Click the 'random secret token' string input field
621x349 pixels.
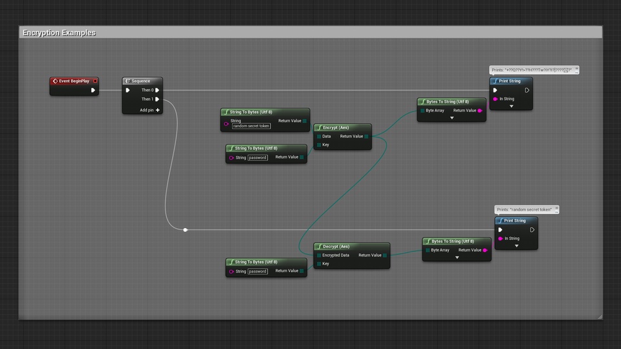252,126
